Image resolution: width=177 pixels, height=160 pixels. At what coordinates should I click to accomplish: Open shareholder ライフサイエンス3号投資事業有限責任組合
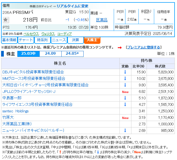[x=37, y=105]
